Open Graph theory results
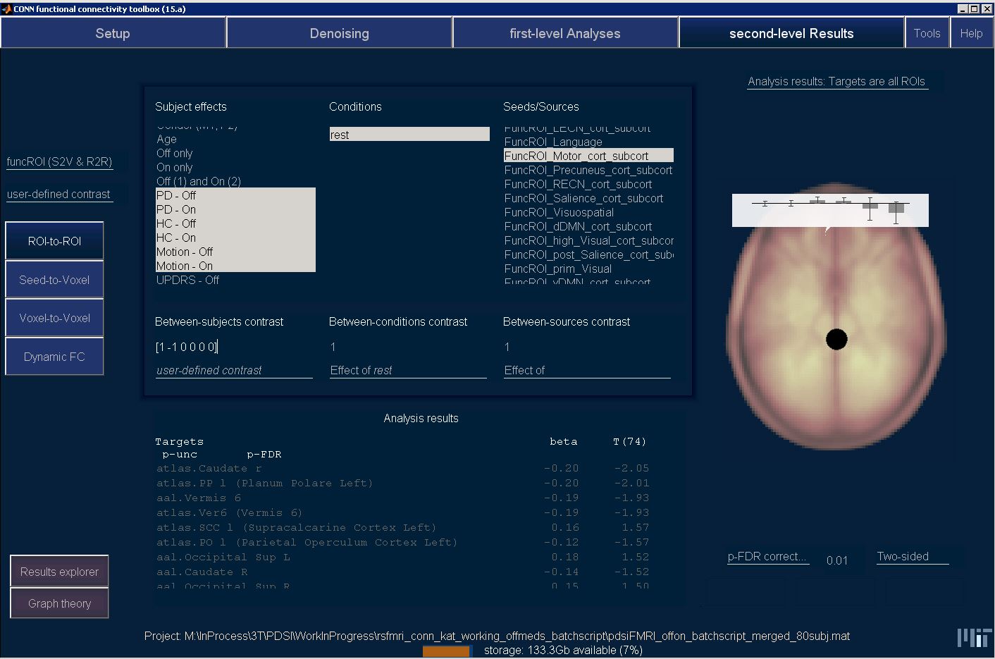The width and height of the screenshot is (995, 659). pos(59,603)
